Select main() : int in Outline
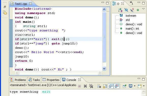The image size is (147, 96). coord(132,29)
